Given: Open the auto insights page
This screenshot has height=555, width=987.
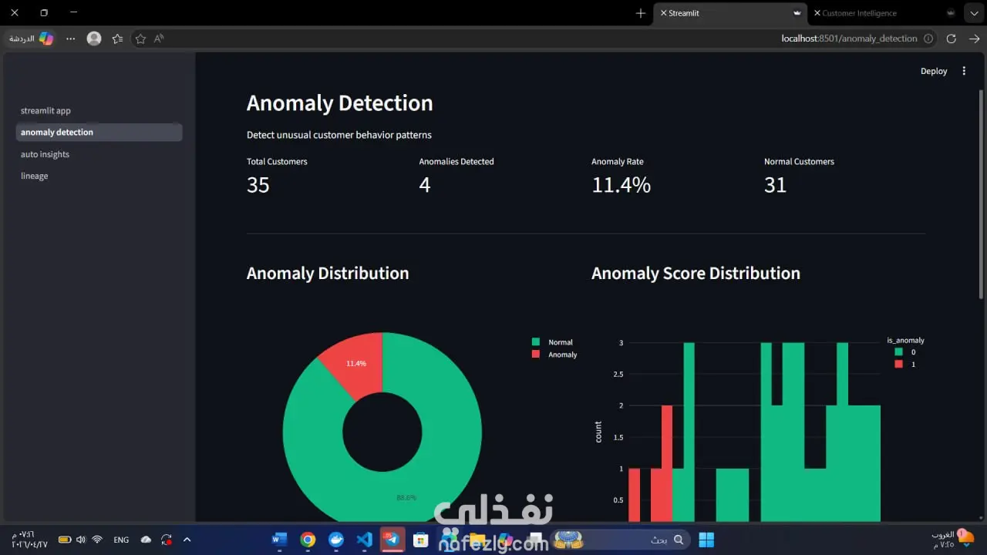Looking at the screenshot, I should click(x=45, y=154).
